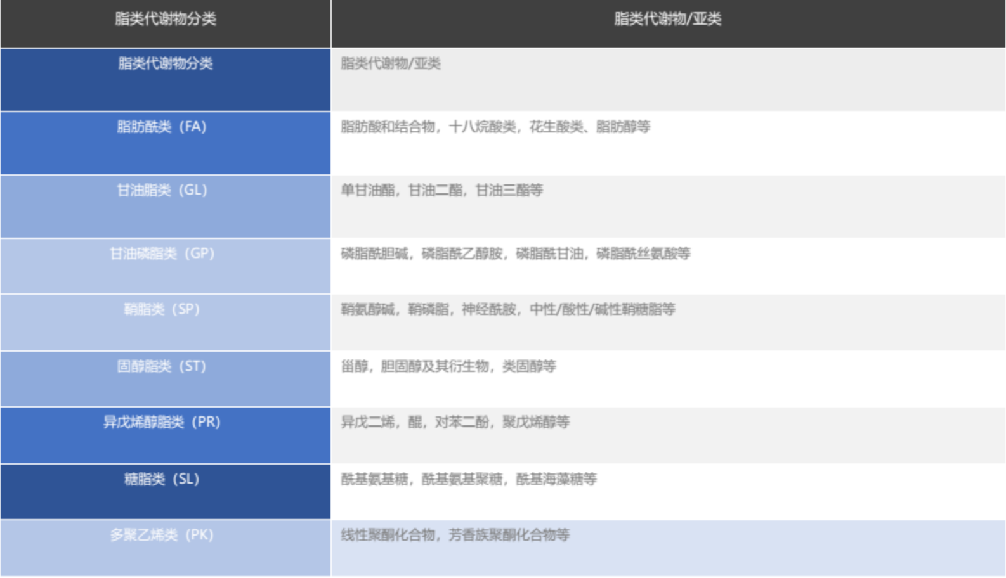Click the dark header cell 脂类代谢物分类
This screenshot has height=578, width=1006.
click(x=165, y=19)
